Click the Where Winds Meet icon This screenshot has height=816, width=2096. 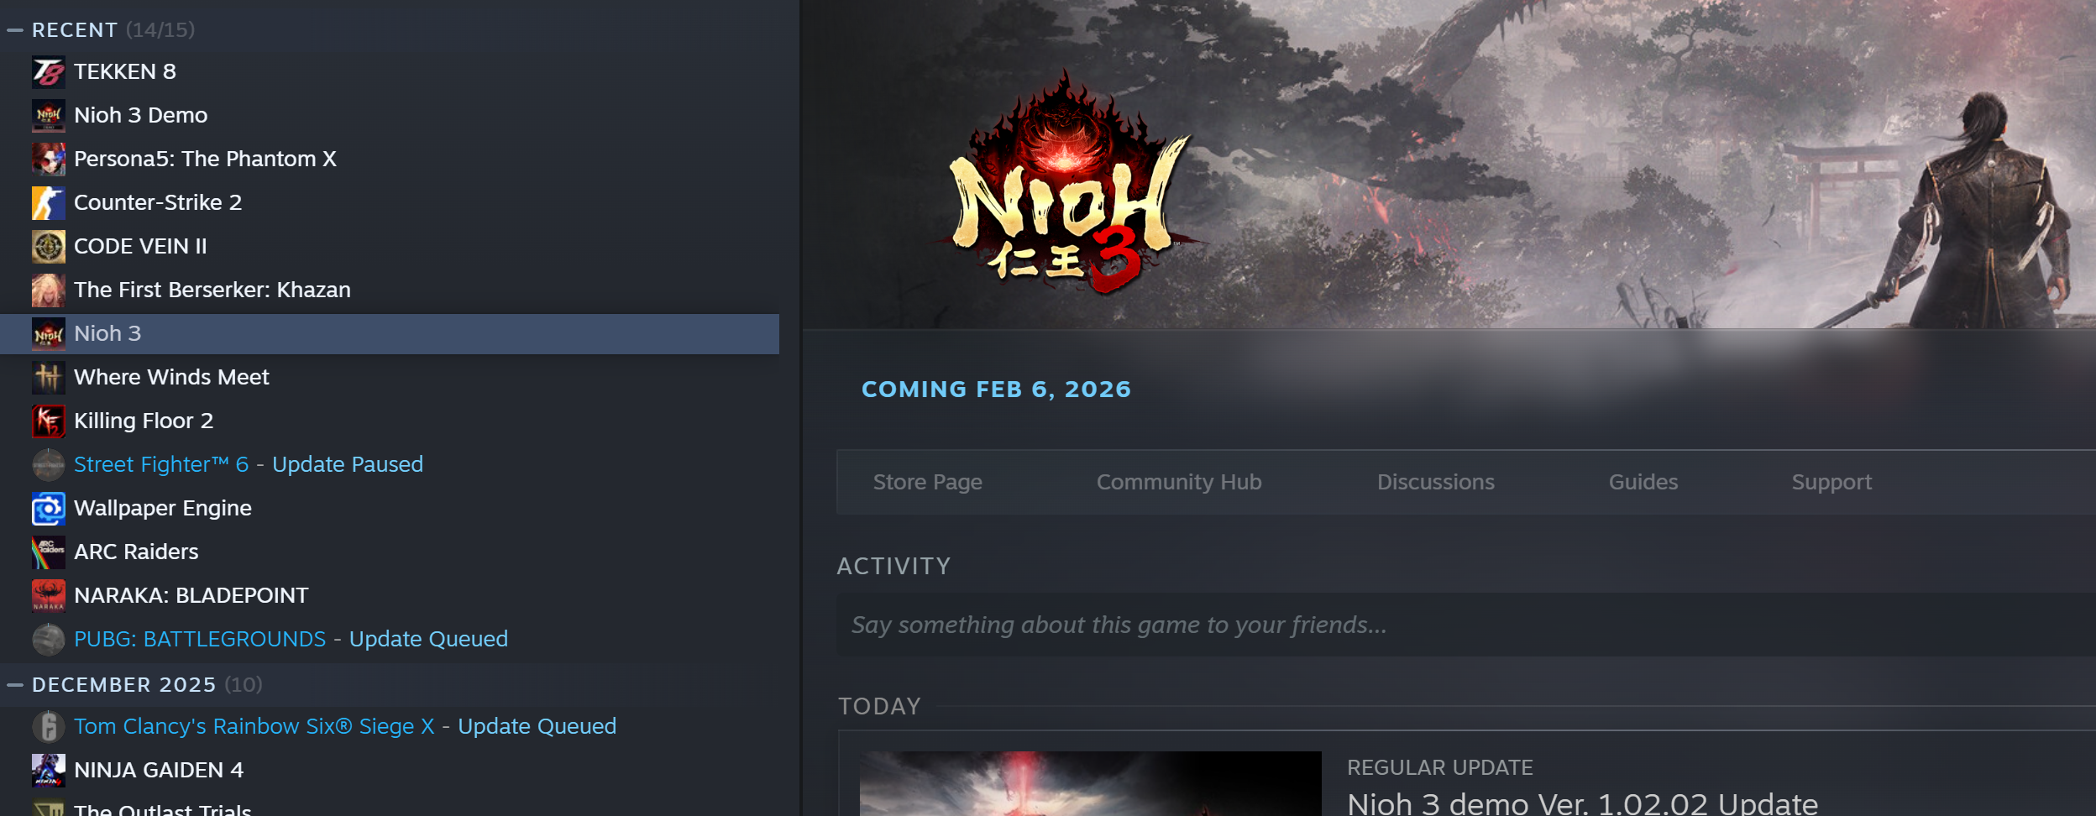[48, 377]
